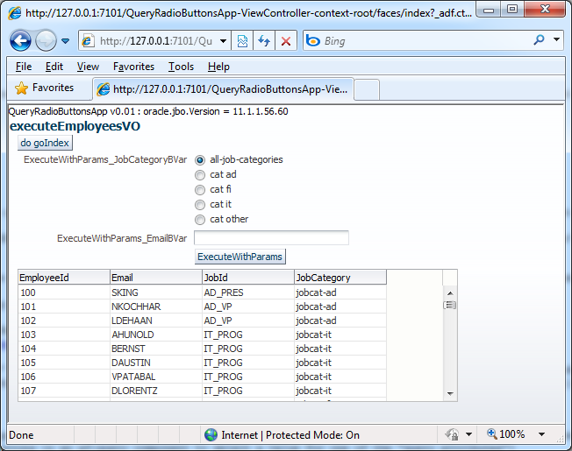Select the cat it radio button
This screenshot has width=572, height=451.
[200, 205]
